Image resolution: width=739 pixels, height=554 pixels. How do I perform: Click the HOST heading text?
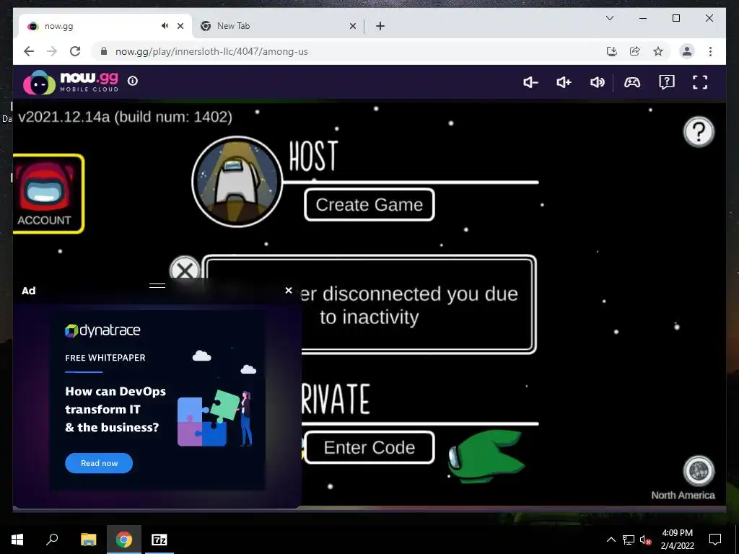point(313,156)
